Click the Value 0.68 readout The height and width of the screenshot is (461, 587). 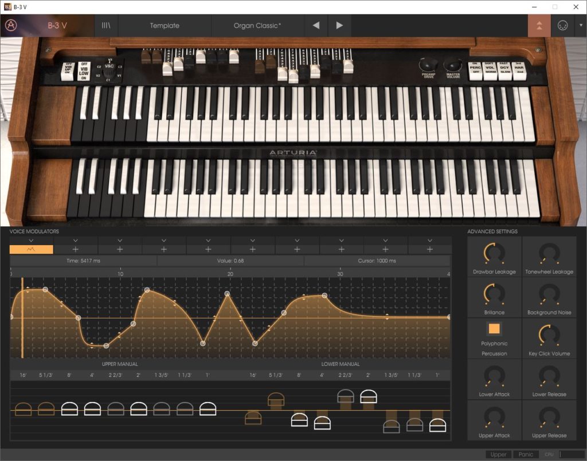coord(230,261)
